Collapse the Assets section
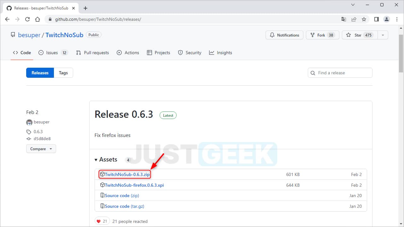Screen dimensions: 404x227 [x=105, y=160]
